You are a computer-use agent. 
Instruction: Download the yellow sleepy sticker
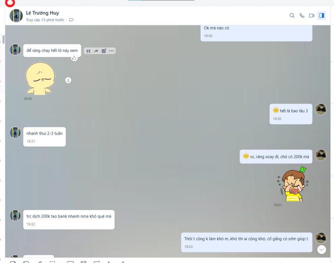(x=68, y=80)
